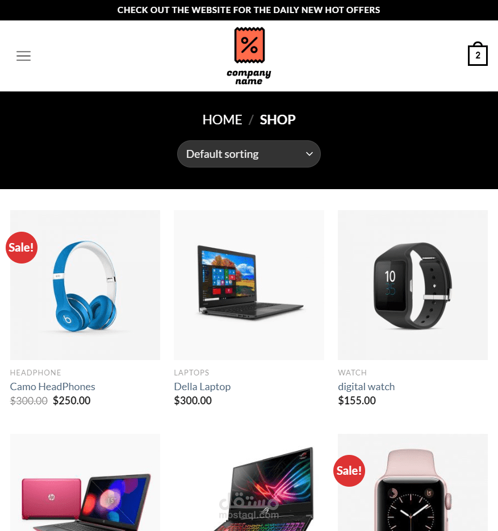This screenshot has width=498, height=531.
Task: Click the Della laptop product image
Action: tap(249, 285)
